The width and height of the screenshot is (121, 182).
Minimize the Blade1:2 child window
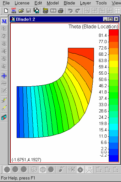point(105,19)
